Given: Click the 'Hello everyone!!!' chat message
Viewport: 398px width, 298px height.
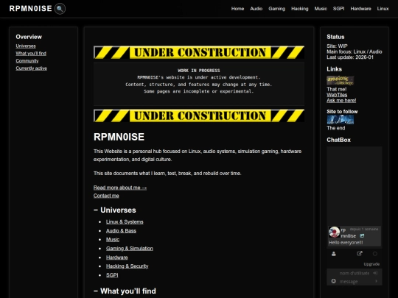Looking at the screenshot, I should click(x=346, y=243).
